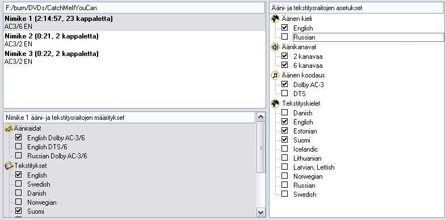This screenshot has width=446, height=220.
Task: Select Nimike 1 main title entry
Action: [x=134, y=23]
